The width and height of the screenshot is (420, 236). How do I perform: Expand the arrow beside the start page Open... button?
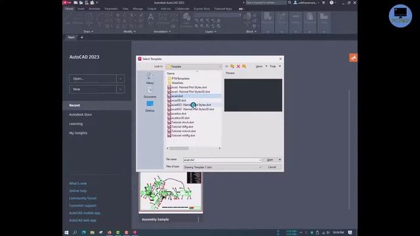click(x=120, y=79)
